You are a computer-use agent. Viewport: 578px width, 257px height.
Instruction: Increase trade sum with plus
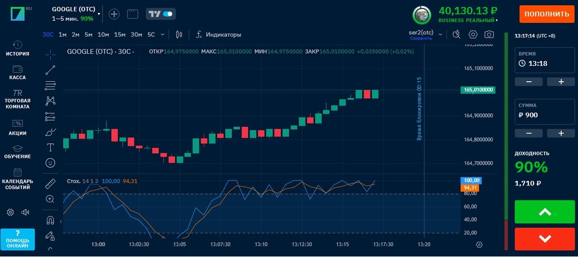click(561, 133)
